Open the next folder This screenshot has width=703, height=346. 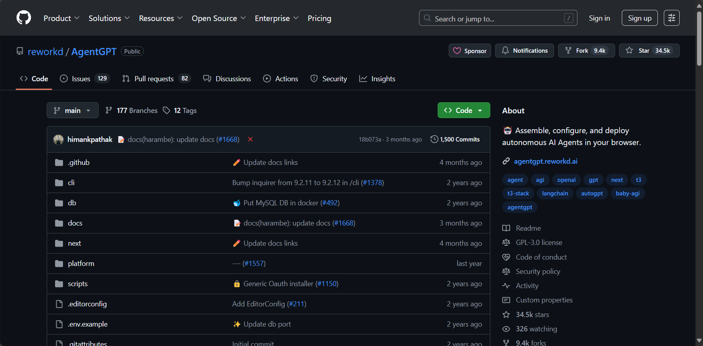(x=74, y=243)
